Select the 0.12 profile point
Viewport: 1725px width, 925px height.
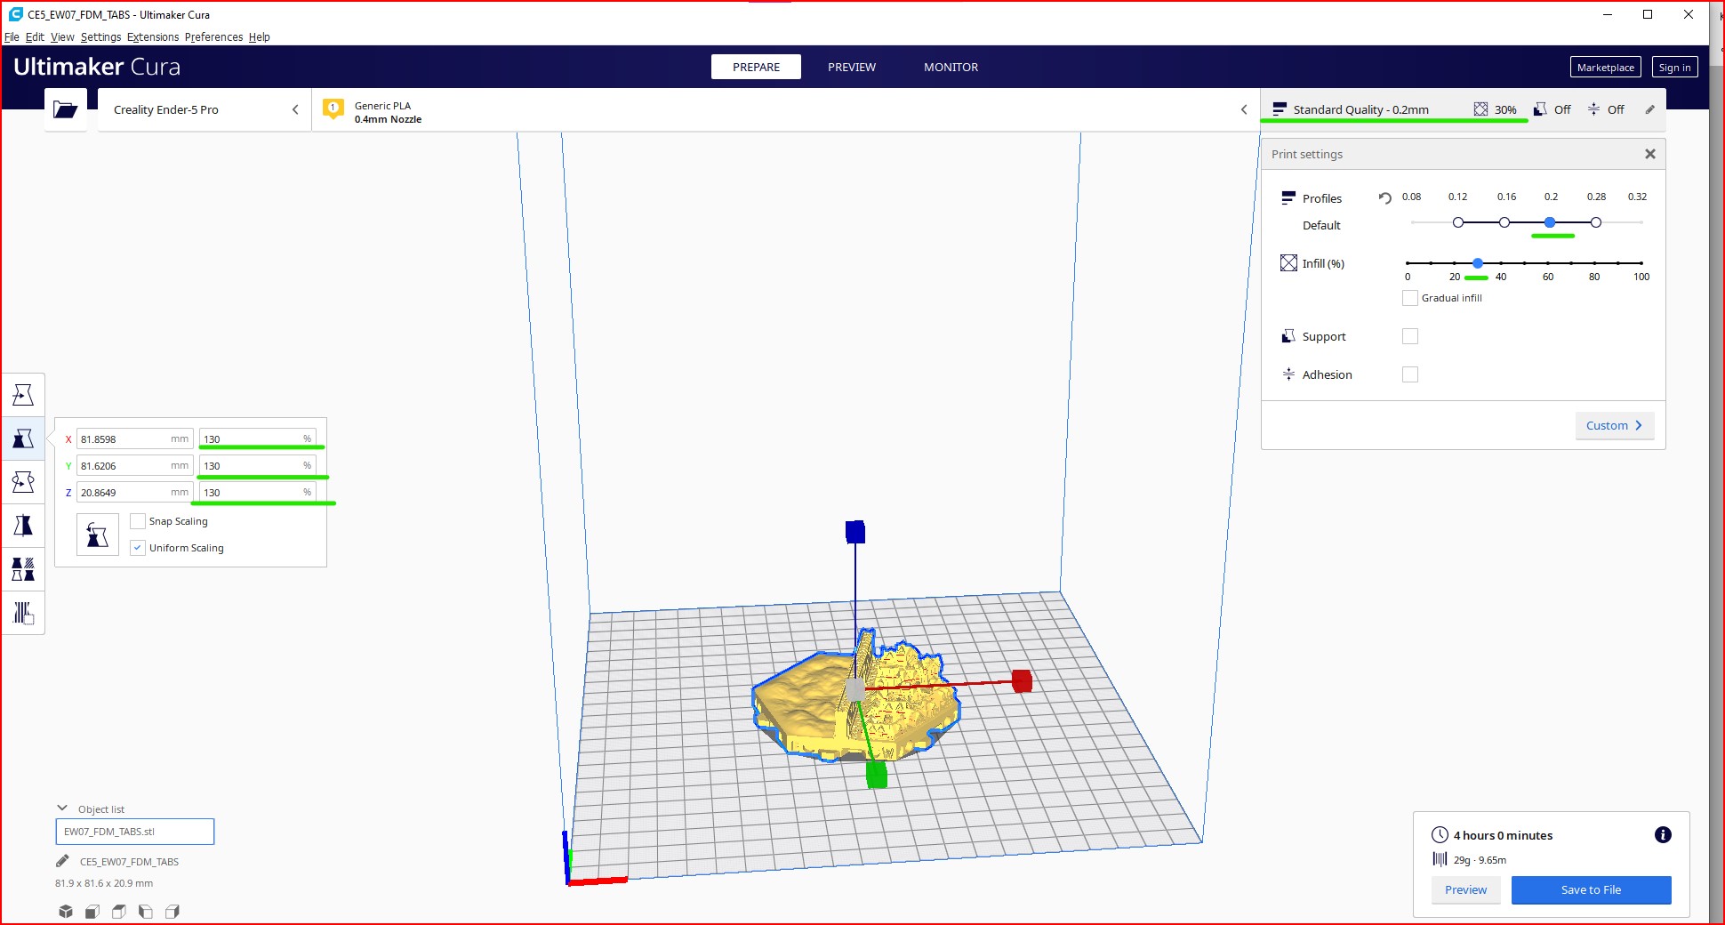(1458, 222)
